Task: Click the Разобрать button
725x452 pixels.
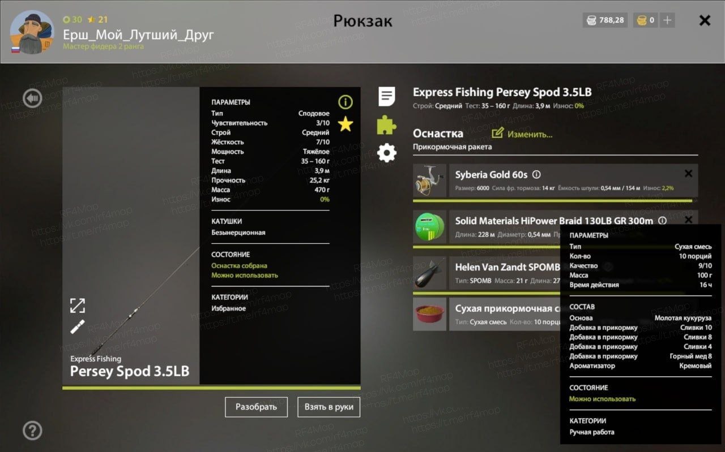Action: point(256,407)
